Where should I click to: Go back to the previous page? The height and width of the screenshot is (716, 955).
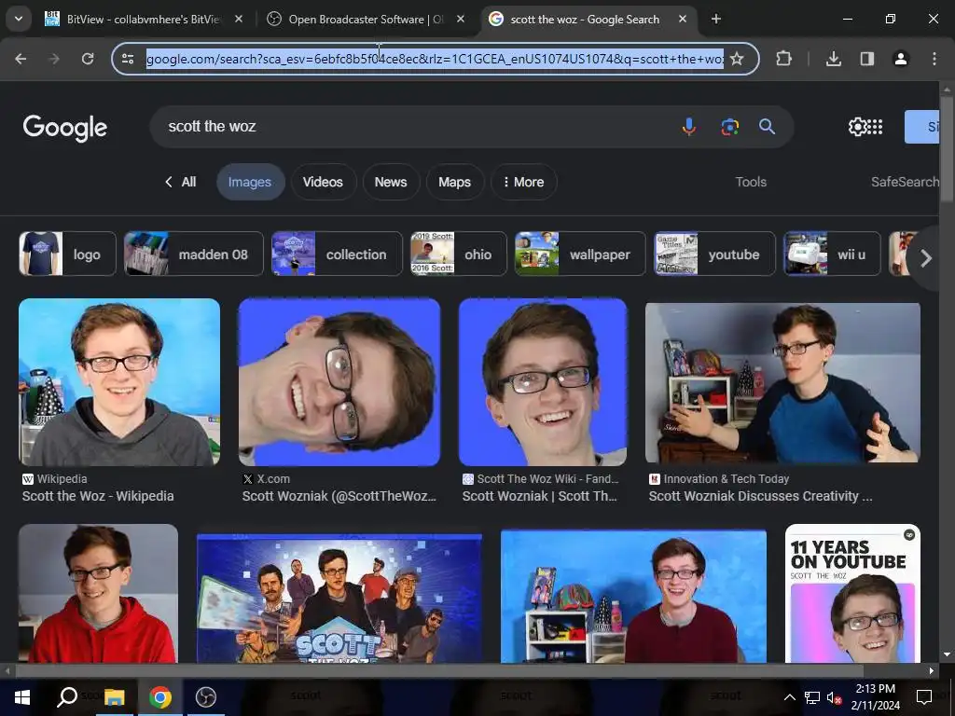coord(21,59)
